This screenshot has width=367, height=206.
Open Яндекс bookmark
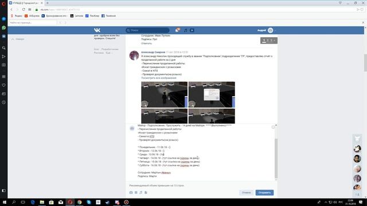pyautogui.click(x=17, y=16)
